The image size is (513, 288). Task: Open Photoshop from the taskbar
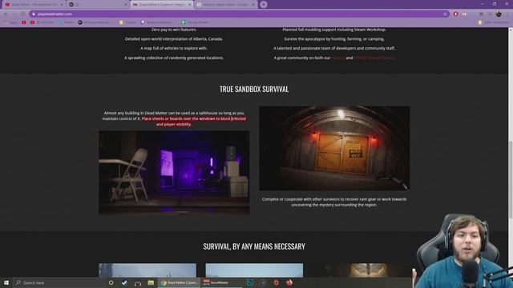[250, 282]
